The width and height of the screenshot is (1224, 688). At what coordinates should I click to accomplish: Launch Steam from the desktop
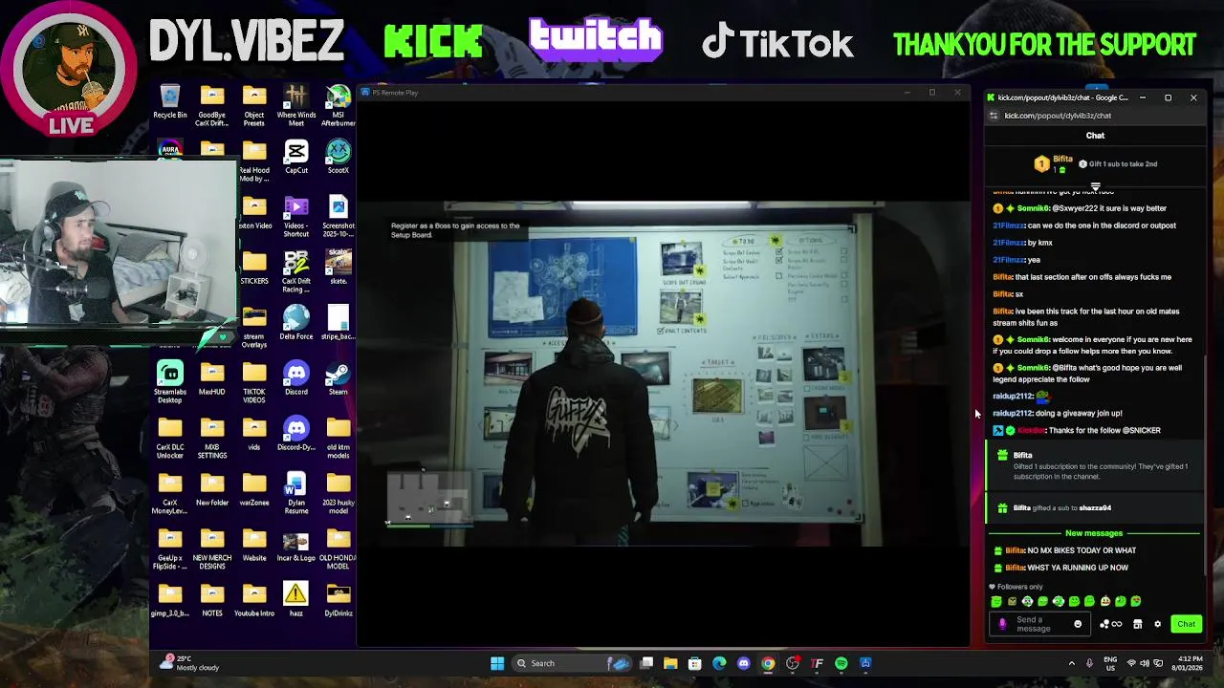tap(339, 379)
